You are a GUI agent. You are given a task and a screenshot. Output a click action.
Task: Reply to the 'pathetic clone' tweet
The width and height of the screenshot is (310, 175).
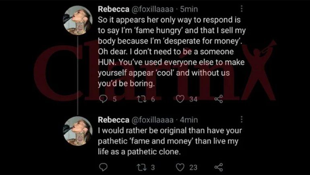click(103, 167)
